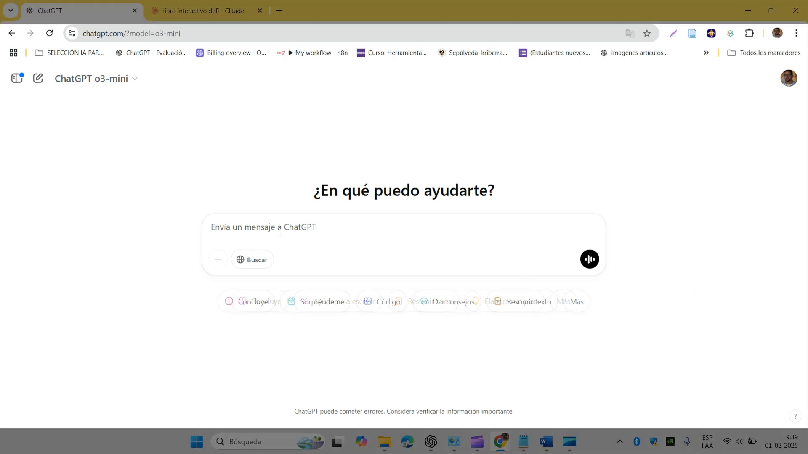Click the address bar URL chatgpt.com
This screenshot has width=808, height=454.
coord(131,33)
